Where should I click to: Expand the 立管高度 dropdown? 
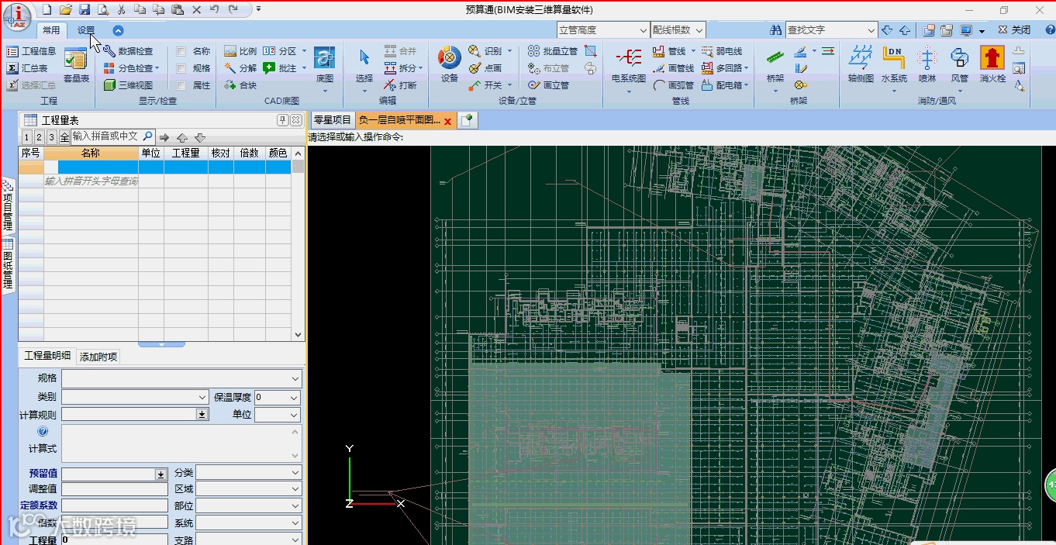coord(643,30)
